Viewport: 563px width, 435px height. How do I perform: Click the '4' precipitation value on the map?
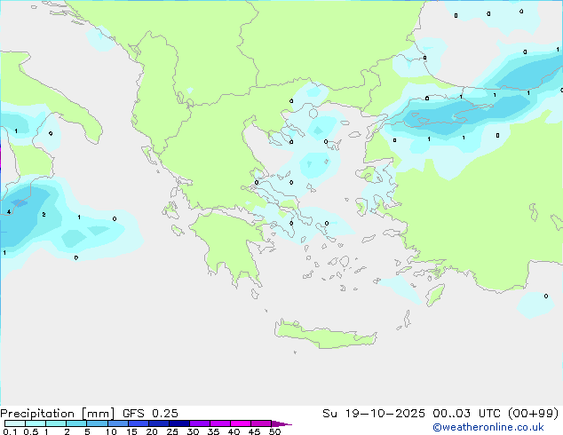9,212
